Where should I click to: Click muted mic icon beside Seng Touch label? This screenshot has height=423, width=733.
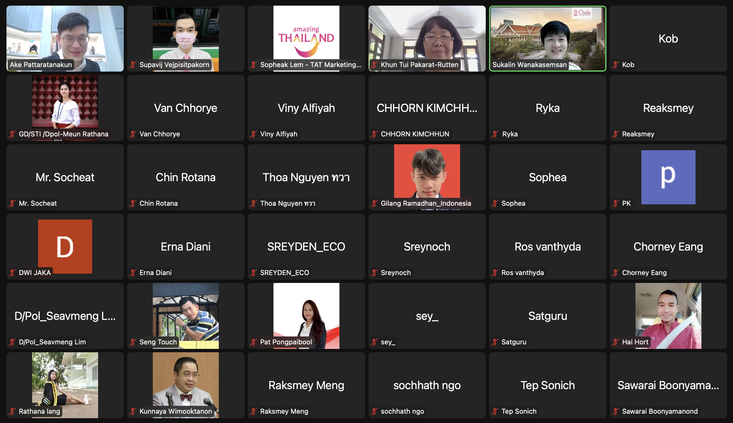click(x=133, y=342)
